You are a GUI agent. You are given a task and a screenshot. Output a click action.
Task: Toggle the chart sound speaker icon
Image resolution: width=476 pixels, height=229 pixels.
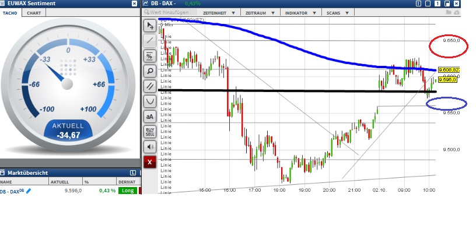click(150, 147)
